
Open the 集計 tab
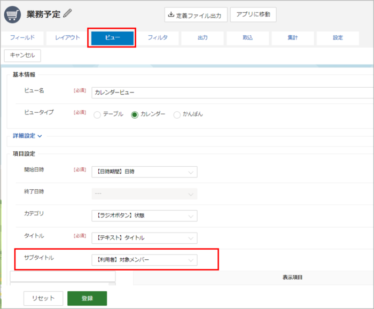(293, 38)
